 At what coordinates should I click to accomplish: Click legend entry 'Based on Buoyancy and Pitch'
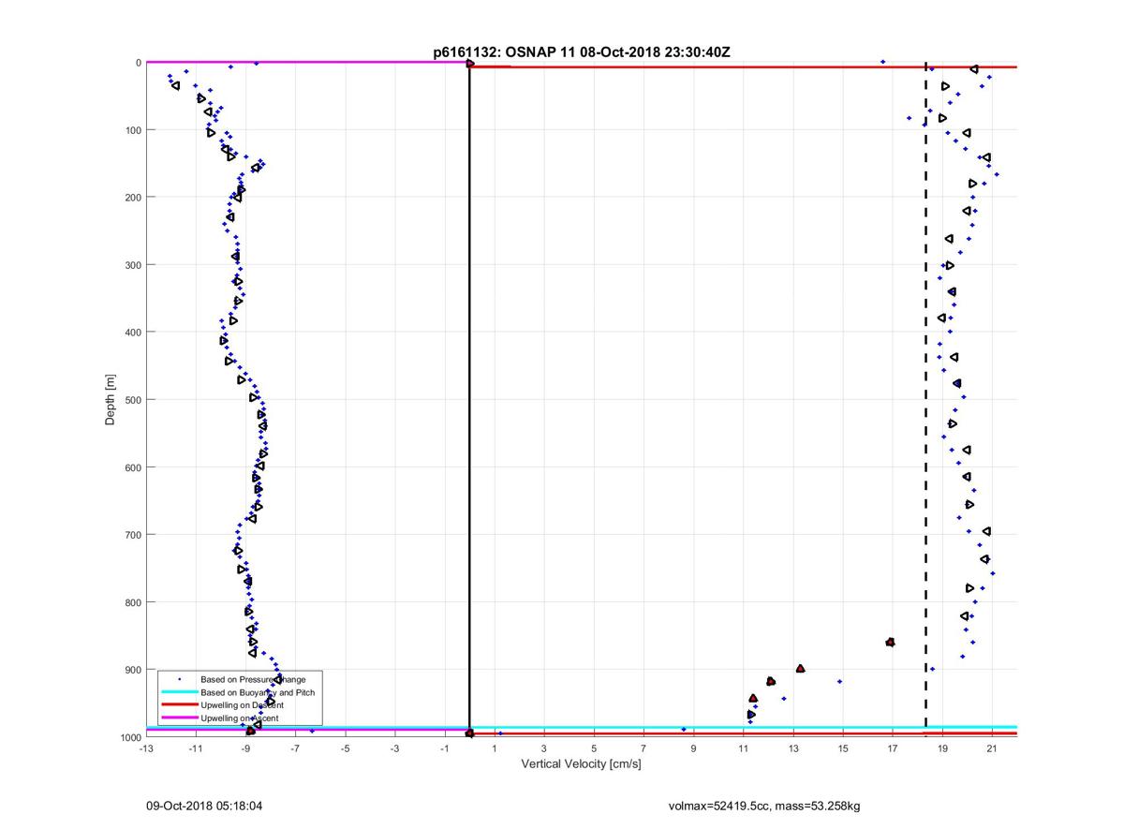[x=258, y=692]
